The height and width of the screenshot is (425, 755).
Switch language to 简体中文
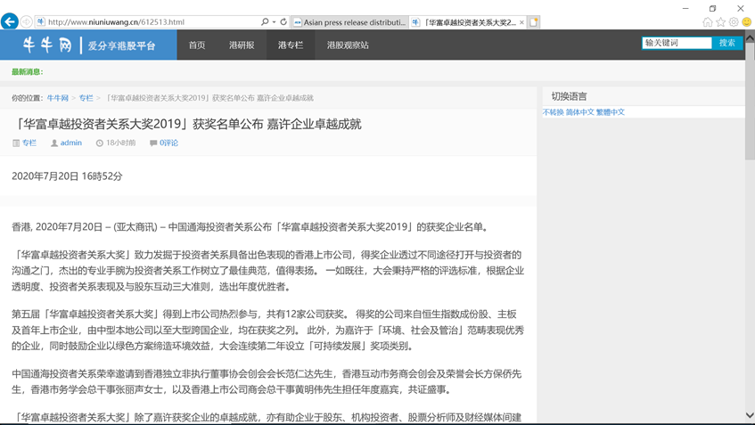[x=579, y=112]
